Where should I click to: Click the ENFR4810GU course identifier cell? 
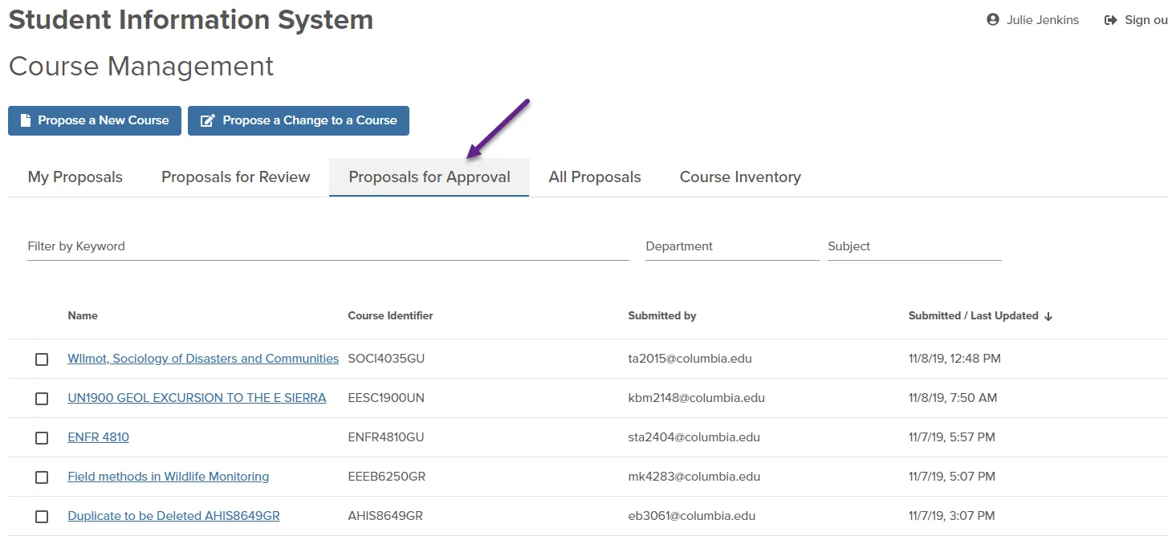point(386,437)
